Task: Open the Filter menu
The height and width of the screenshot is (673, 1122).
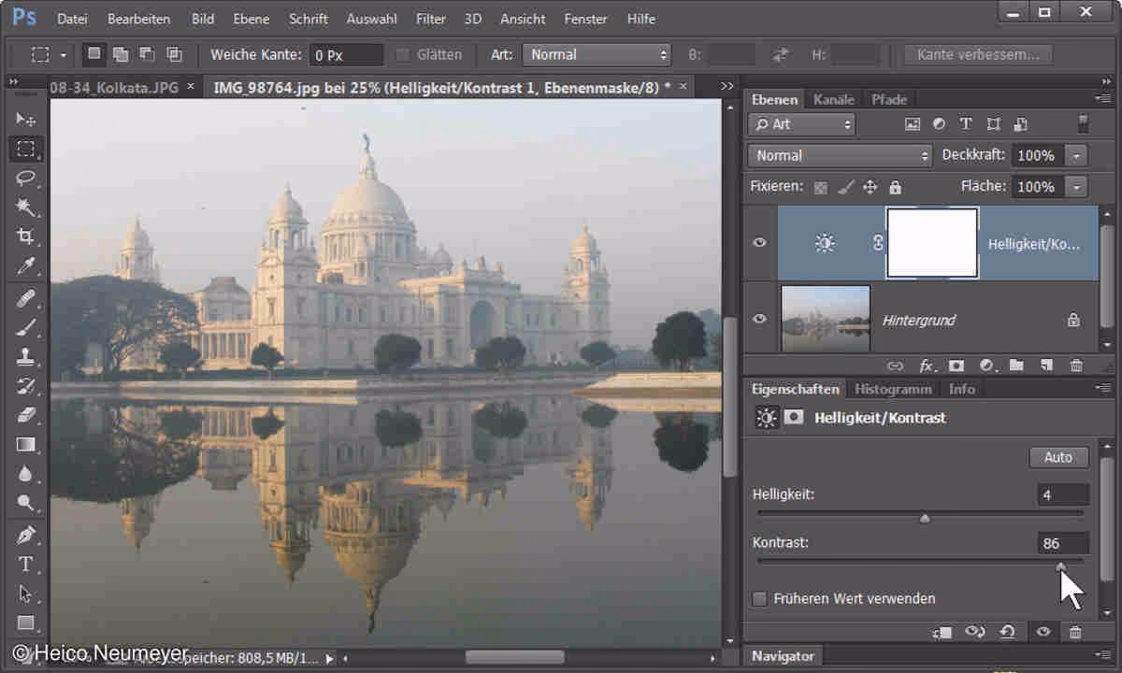Action: click(x=430, y=19)
